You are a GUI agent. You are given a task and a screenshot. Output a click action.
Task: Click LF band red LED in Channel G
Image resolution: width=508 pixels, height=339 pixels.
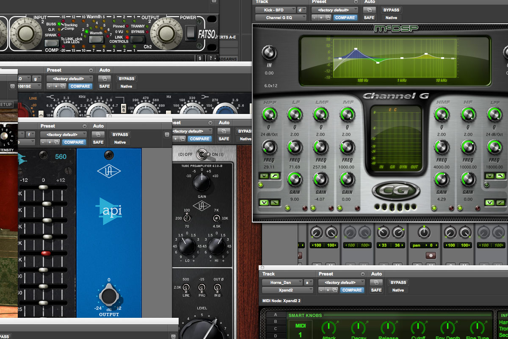tap(304, 208)
